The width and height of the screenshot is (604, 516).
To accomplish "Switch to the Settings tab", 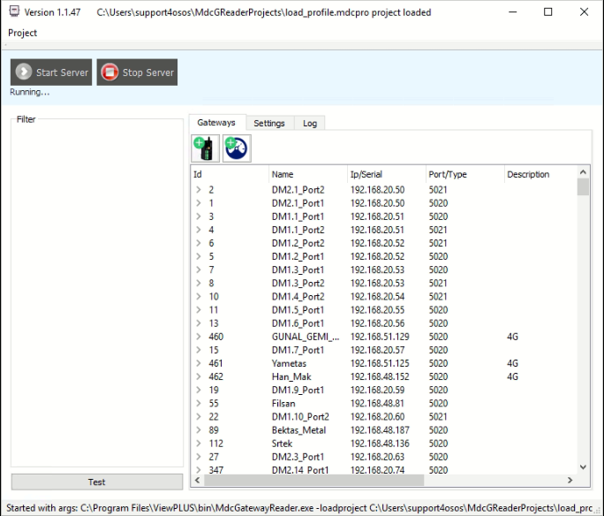I will (268, 123).
